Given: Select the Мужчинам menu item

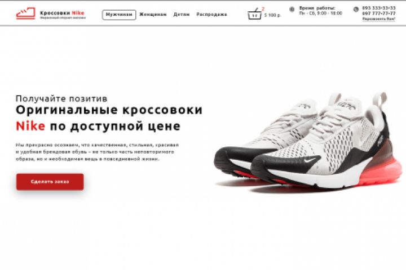Looking at the screenshot, I should tap(119, 15).
